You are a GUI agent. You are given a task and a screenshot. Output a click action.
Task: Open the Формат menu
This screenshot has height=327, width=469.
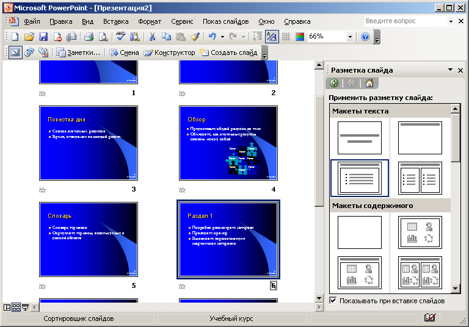point(150,21)
